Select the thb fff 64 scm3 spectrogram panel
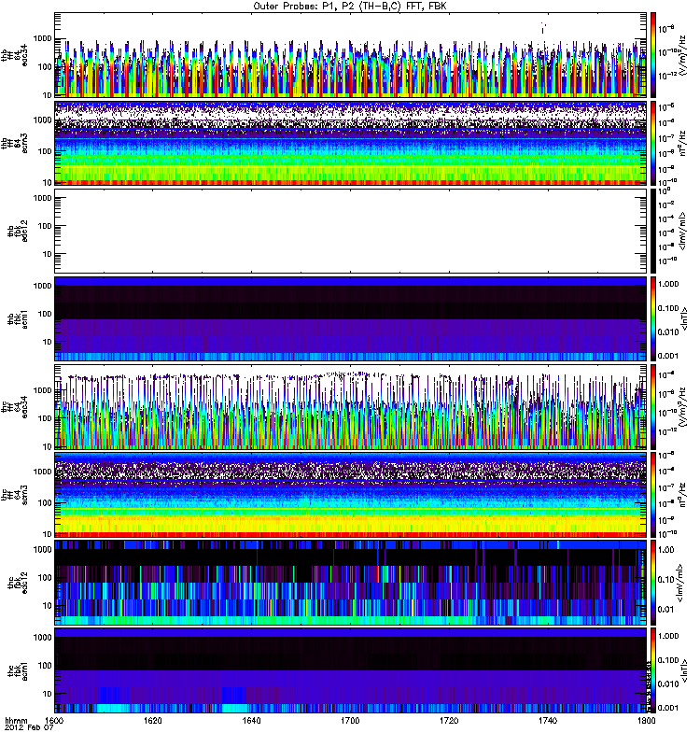 click(351, 143)
